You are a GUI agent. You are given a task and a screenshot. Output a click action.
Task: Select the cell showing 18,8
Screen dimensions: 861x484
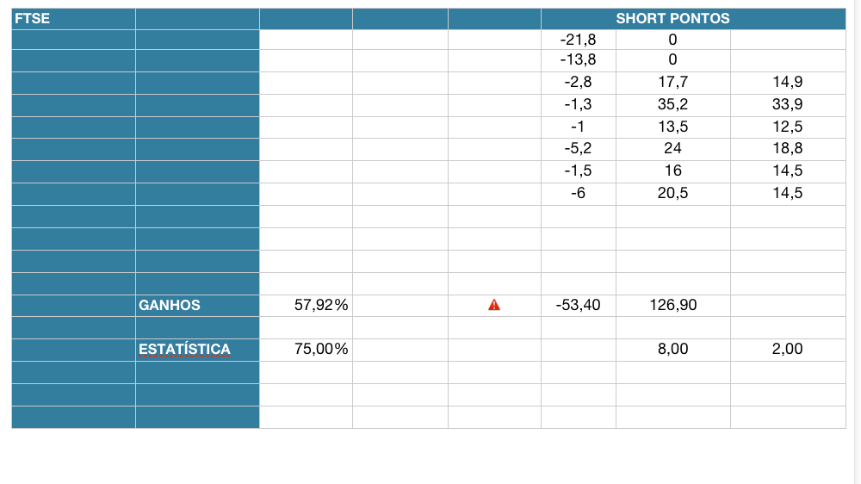click(x=787, y=149)
